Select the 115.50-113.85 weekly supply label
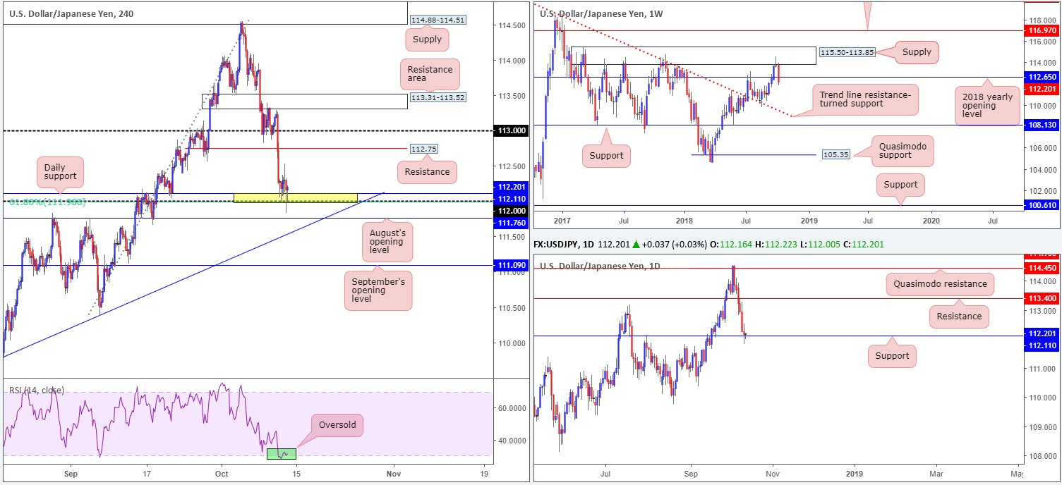The width and height of the screenshot is (1062, 485). (847, 53)
